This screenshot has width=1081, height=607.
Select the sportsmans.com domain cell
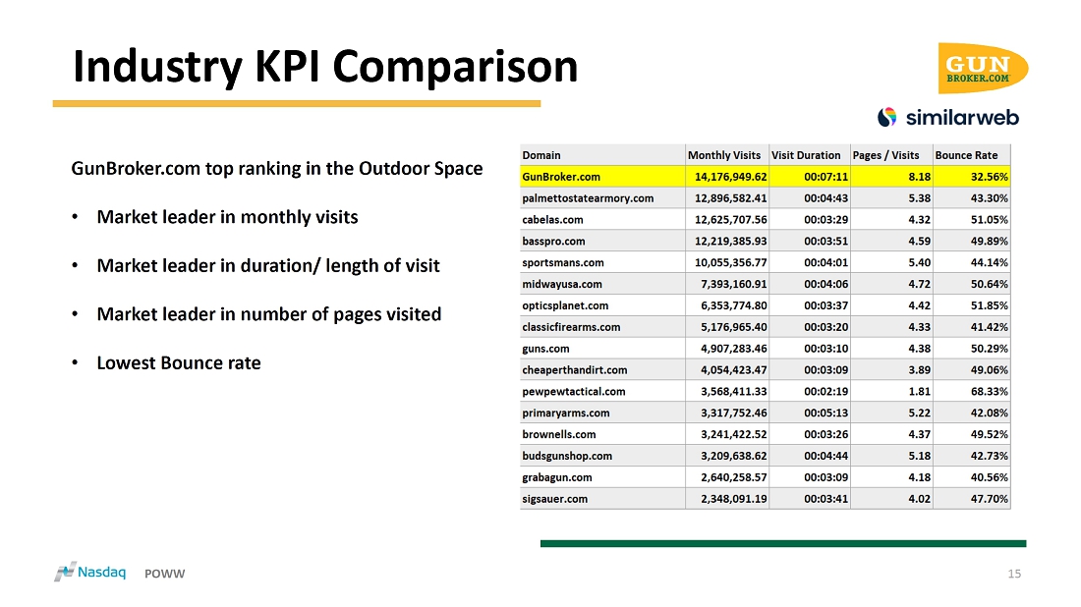602,262
